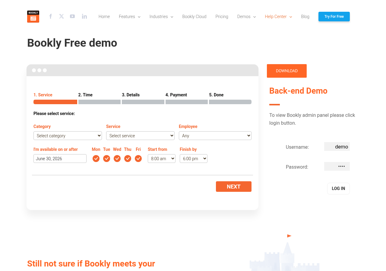The width and height of the screenshot is (386, 271).
Task: Open the X (Twitter) social icon
Action: [62, 16]
